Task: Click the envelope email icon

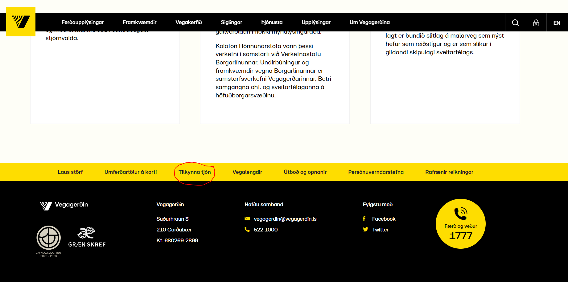Action: [x=247, y=219]
